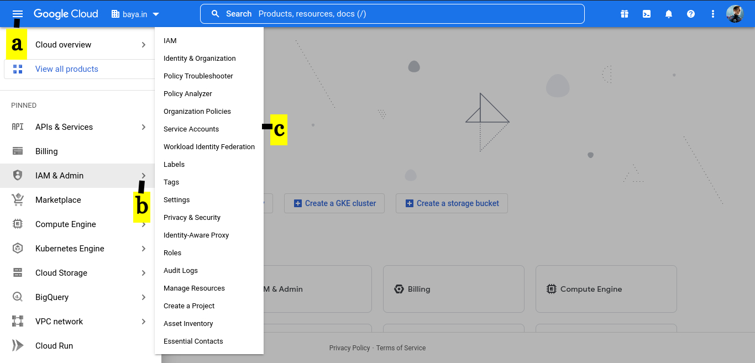Click the Compute Engine card chip icon
The width and height of the screenshot is (755, 363).
[551, 289]
